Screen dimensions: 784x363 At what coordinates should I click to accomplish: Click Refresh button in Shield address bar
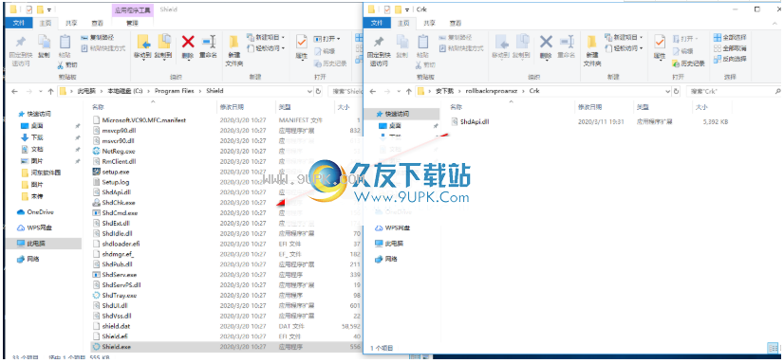[x=319, y=92]
